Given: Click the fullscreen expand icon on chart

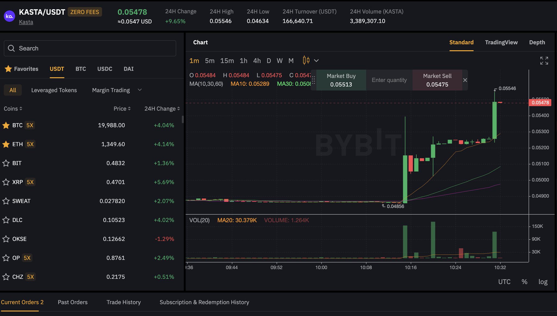Looking at the screenshot, I should tap(544, 61).
